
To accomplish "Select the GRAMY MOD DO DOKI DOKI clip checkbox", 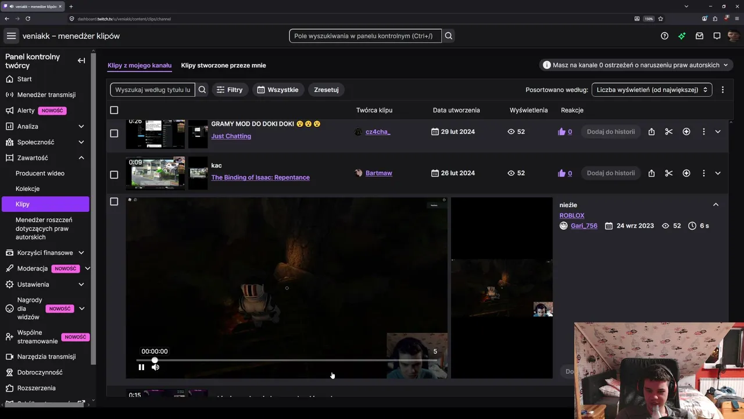I will coord(114,133).
